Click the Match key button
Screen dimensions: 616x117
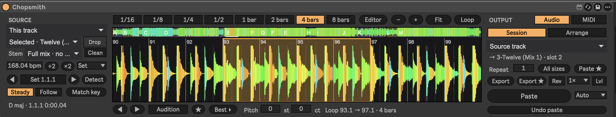86,92
